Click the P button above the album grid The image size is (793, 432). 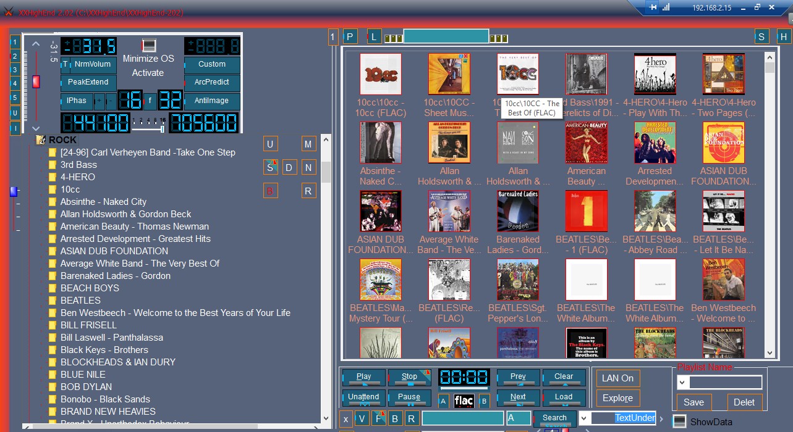click(x=350, y=37)
